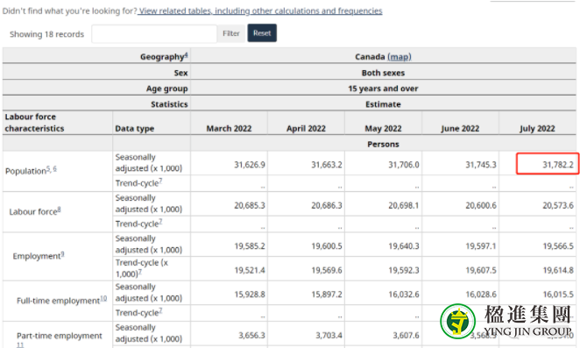This screenshot has width=580, height=348.
Task: Select Labour force value 20,686.3
Action: 327,205
